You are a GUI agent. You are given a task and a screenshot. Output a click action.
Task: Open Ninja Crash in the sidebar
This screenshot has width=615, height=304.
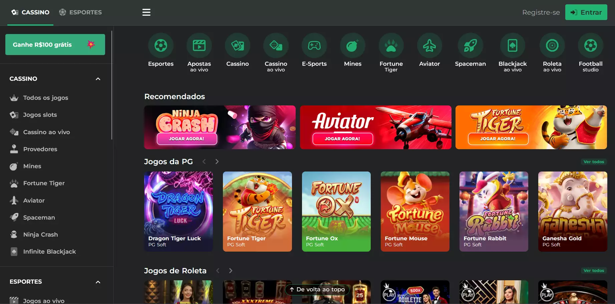(40, 235)
